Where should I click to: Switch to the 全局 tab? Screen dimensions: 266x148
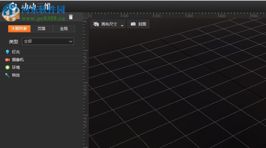click(64, 29)
